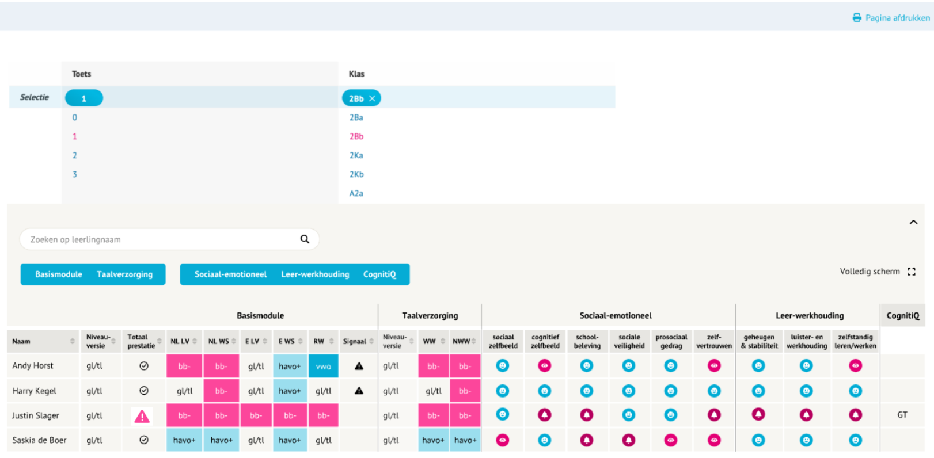The image size is (934, 458).
Task: Click Andy Horst's cognitief zelfbeeld eye icon
Action: (545, 366)
